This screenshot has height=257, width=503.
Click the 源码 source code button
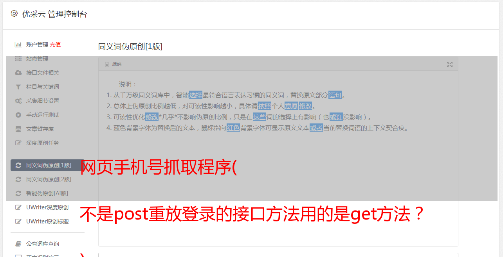point(113,64)
